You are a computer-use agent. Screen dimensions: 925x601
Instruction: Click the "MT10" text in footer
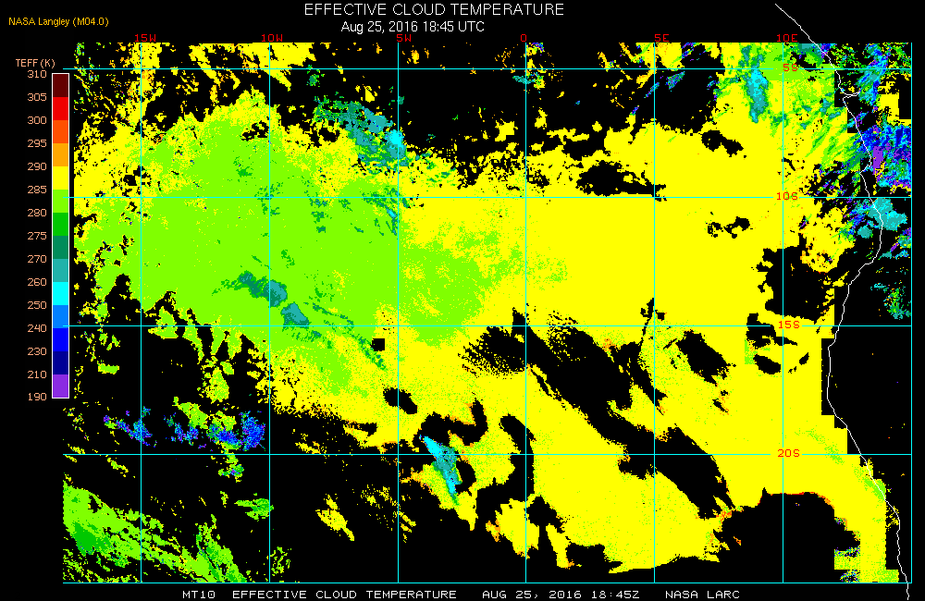(x=199, y=595)
